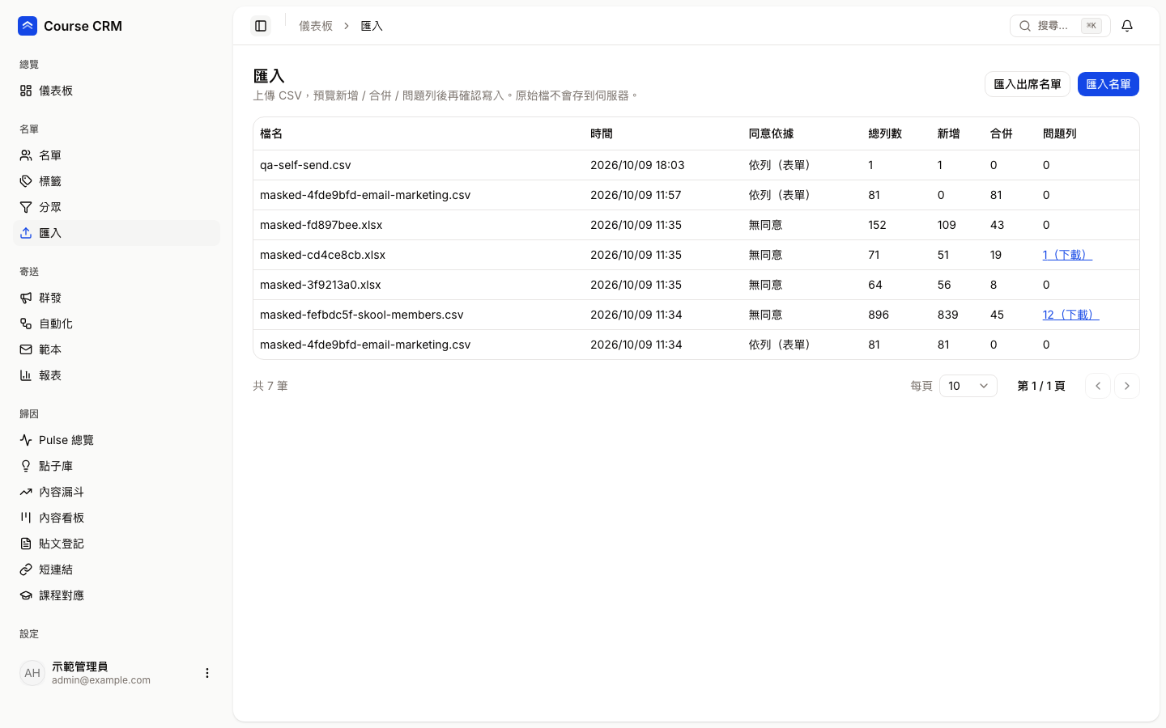Click the 共 7 筆 total count

pos(270,386)
